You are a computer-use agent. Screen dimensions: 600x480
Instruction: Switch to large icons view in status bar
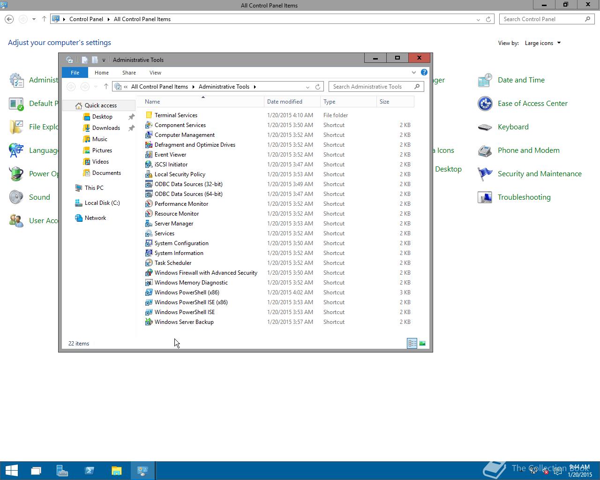click(x=422, y=344)
